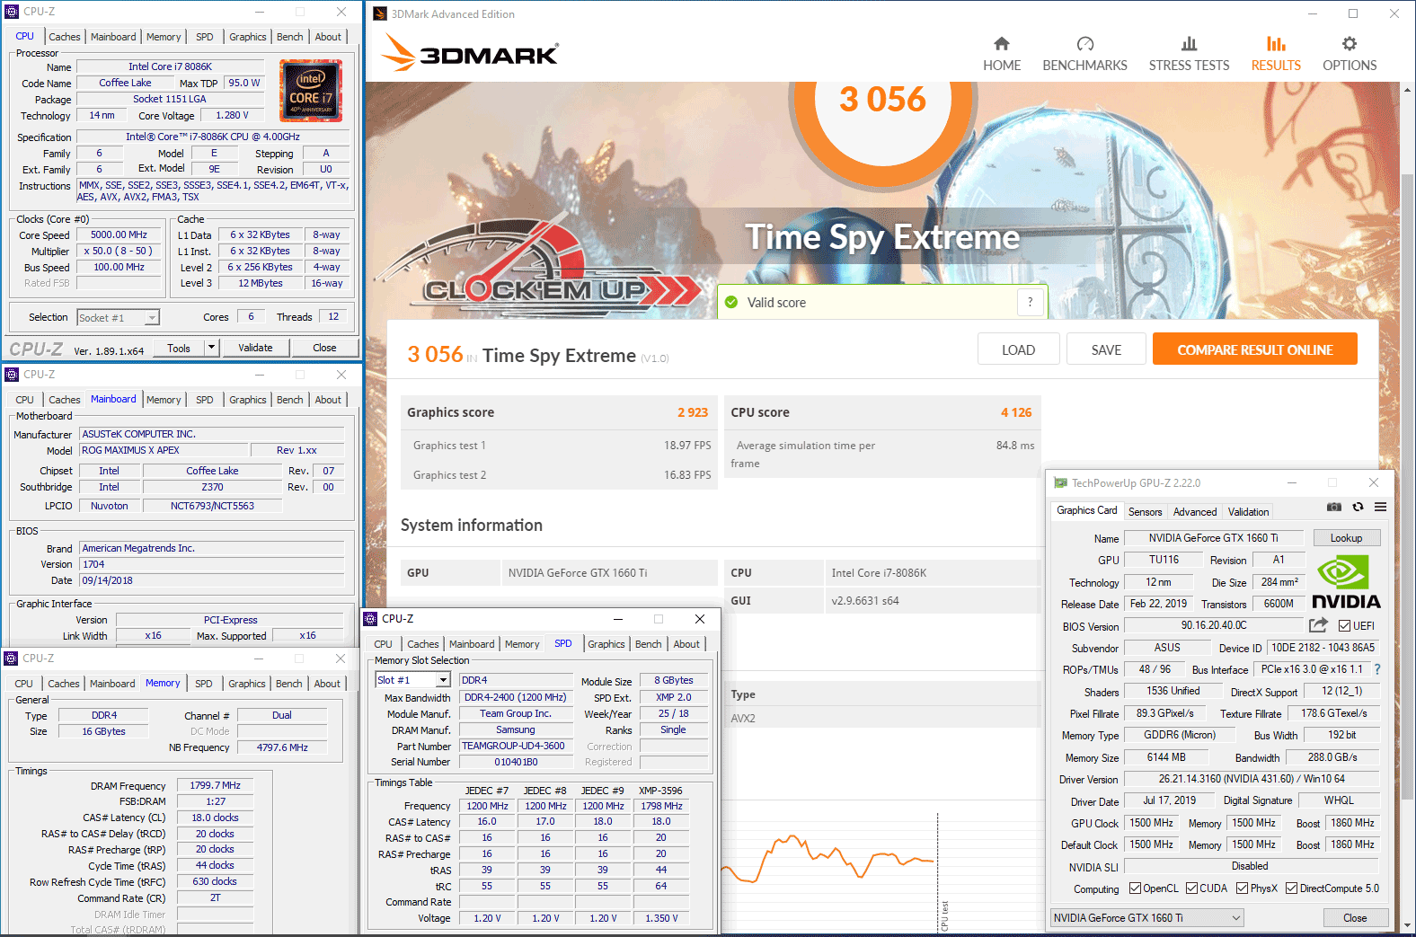This screenshot has height=937, width=1416.
Task: Click the Bus Interface question mark icon
Action: (1377, 669)
